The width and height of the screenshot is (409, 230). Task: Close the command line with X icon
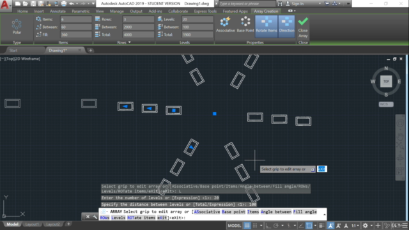[88, 217]
